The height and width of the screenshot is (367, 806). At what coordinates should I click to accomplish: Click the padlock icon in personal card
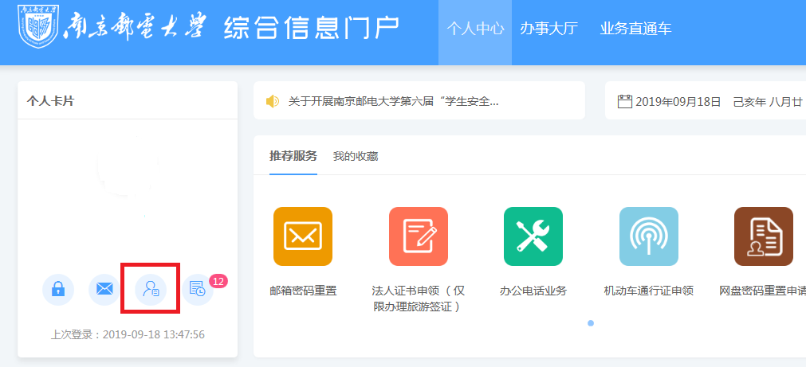[57, 290]
